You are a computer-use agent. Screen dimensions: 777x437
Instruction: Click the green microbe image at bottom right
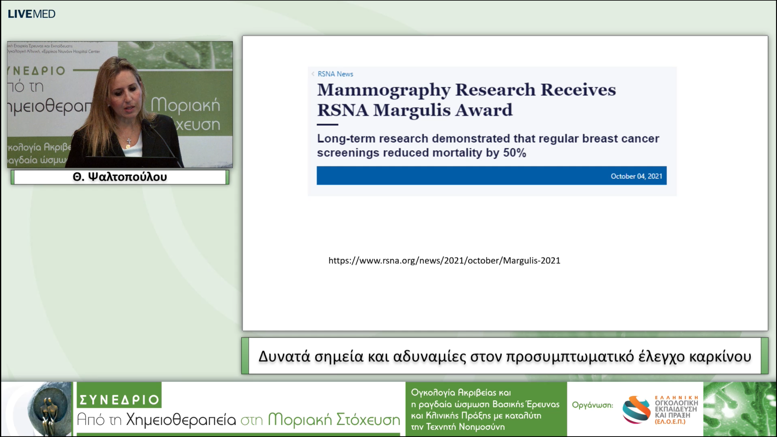[739, 409]
